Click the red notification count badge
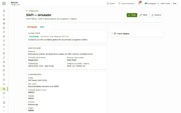Image resolution: width=181 pixels, height=113 pixels. [x=140, y=2]
